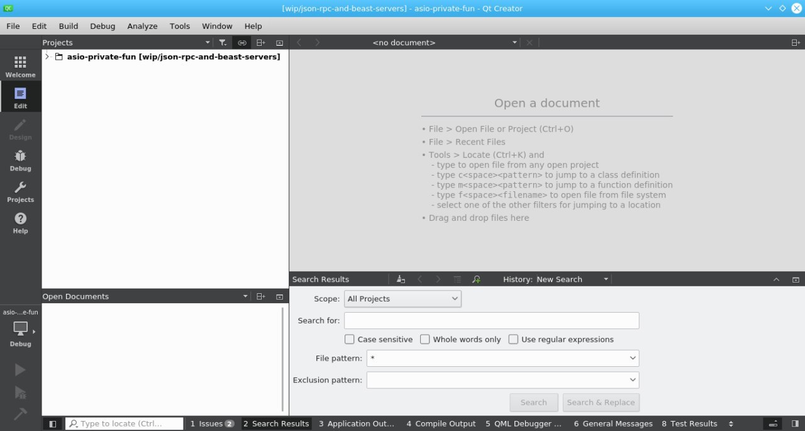
Task: Open the Debug menu
Action: tap(103, 26)
